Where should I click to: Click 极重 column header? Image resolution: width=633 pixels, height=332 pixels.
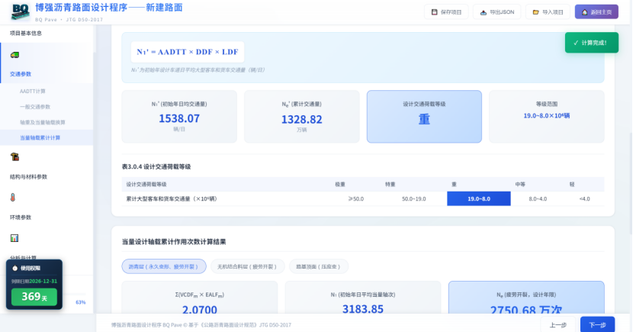pos(340,184)
